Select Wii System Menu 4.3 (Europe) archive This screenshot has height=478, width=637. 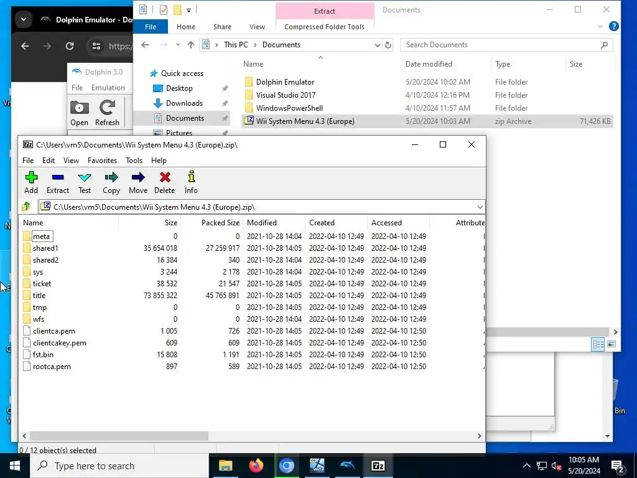tap(428, 121)
